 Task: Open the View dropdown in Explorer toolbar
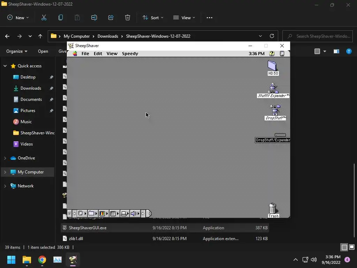pyautogui.click(x=184, y=17)
